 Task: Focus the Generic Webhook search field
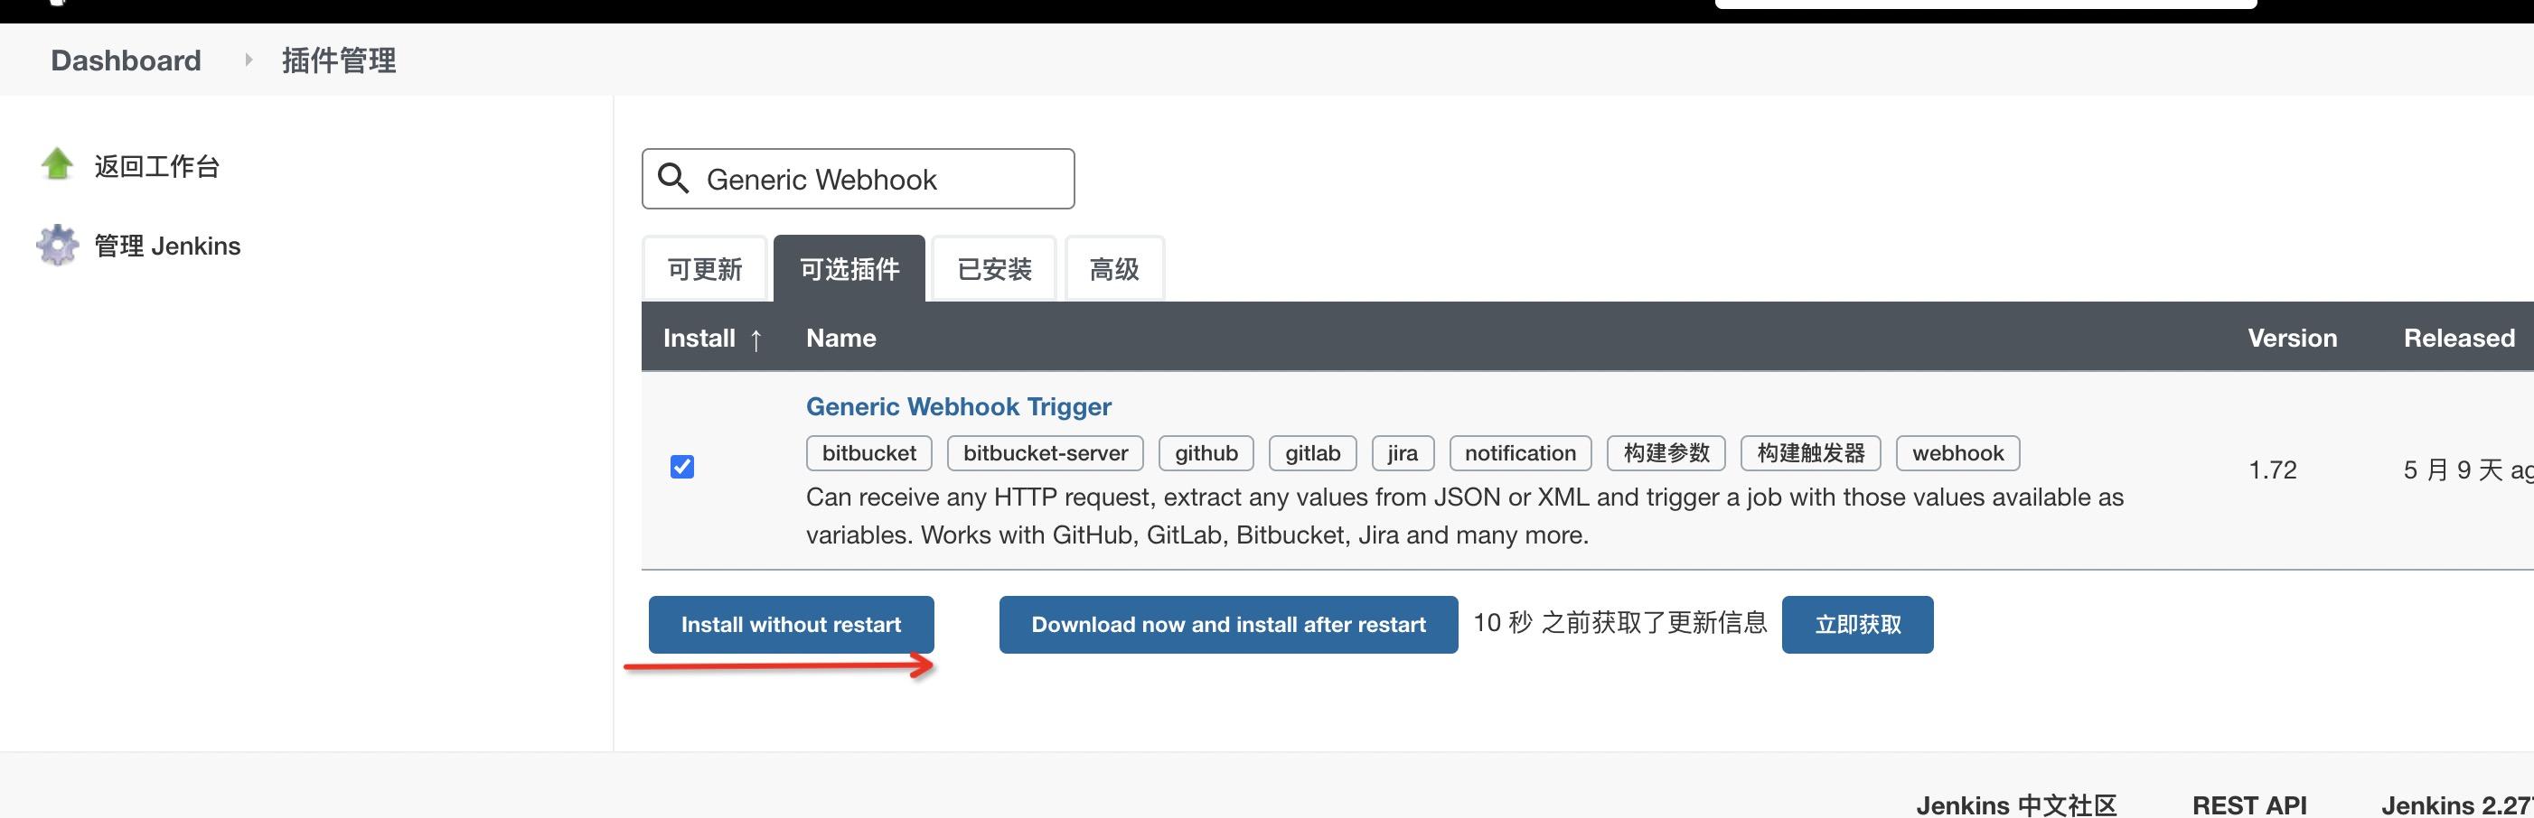[x=858, y=178]
